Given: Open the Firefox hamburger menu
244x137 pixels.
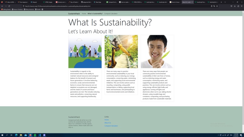Looking at the screenshot, I should (242, 6).
